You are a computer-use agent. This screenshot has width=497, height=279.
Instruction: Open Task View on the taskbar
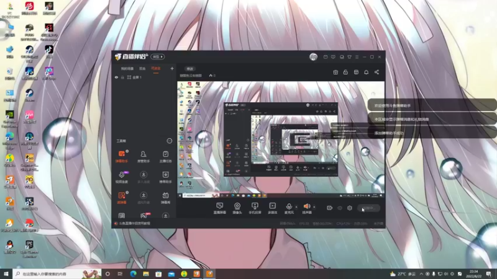pos(120,274)
